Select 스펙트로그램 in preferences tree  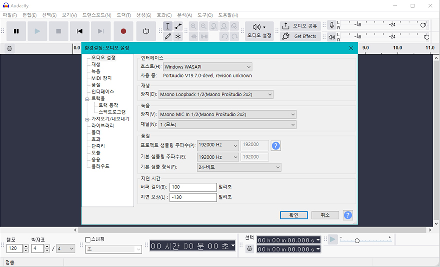click(112, 112)
